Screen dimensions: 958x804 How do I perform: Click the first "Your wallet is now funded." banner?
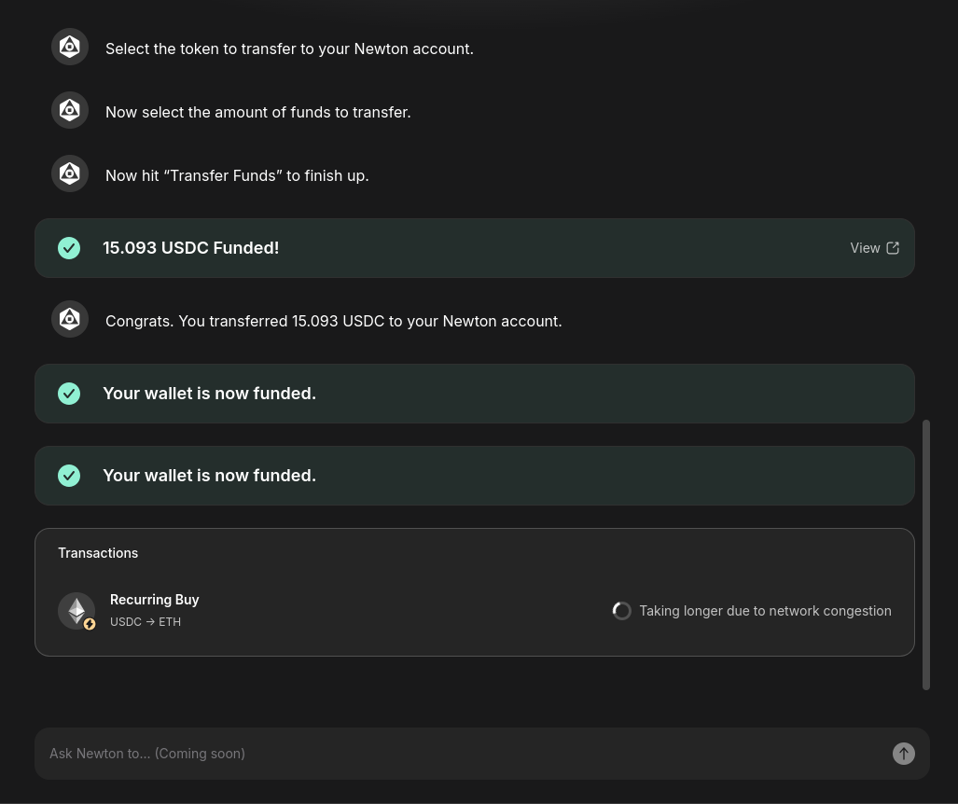click(x=475, y=394)
